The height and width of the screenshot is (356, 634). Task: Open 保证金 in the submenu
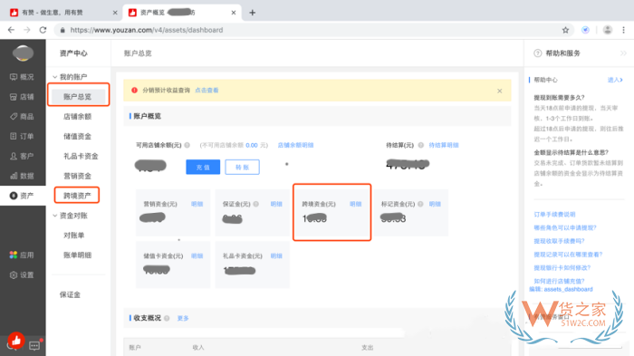pyautogui.click(x=70, y=295)
